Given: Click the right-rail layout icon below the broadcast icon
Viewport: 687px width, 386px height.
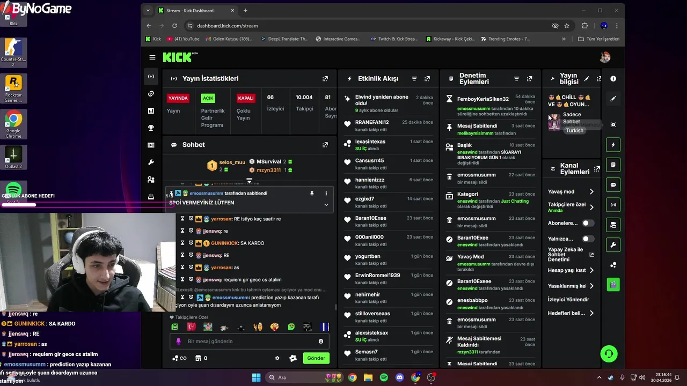Looking at the screenshot, I should [x=613, y=225].
